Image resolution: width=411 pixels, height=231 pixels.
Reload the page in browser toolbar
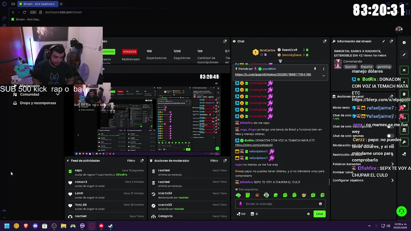click(x=24, y=12)
